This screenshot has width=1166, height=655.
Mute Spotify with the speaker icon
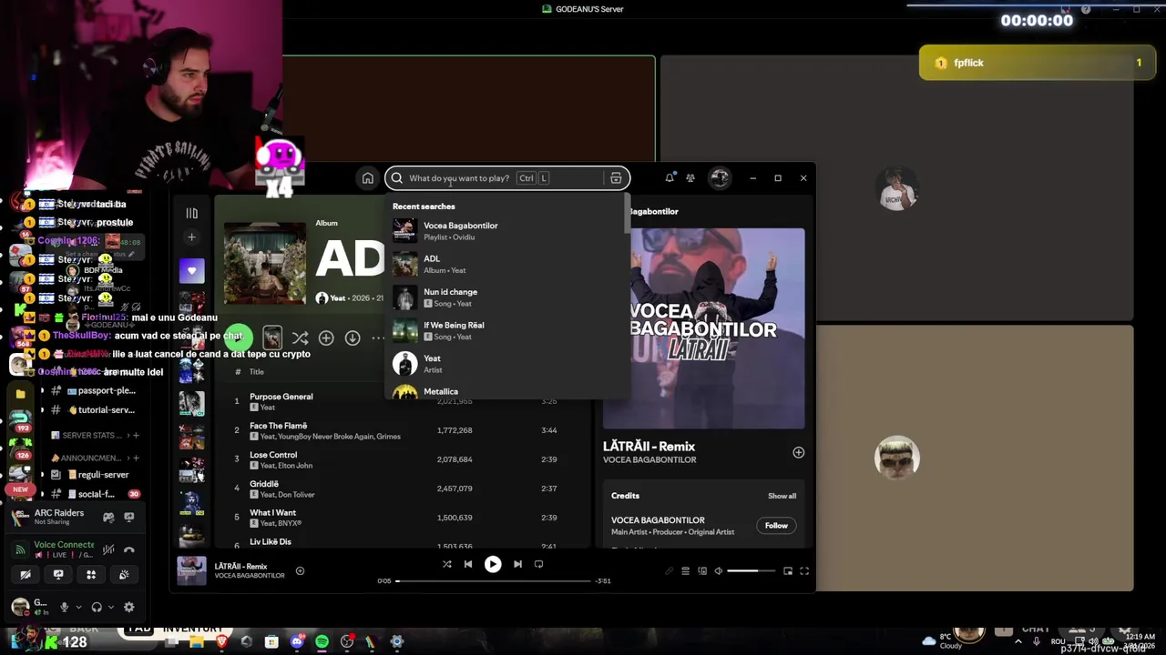pos(718,571)
